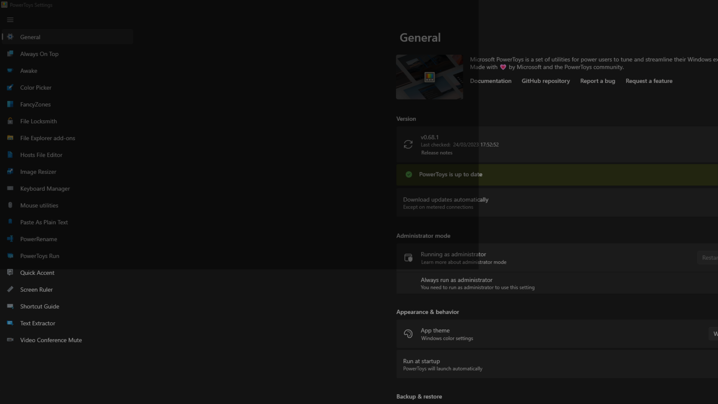Select the Keyboard Manager icon

point(10,188)
